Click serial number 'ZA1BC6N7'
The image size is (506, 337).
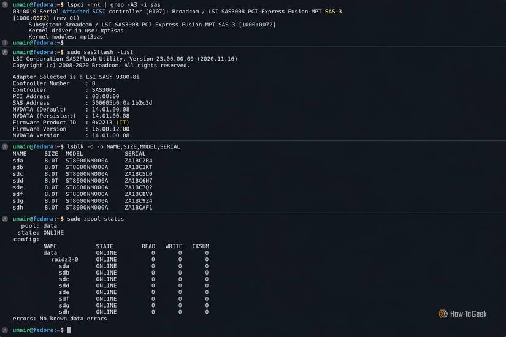pyautogui.click(x=139, y=181)
